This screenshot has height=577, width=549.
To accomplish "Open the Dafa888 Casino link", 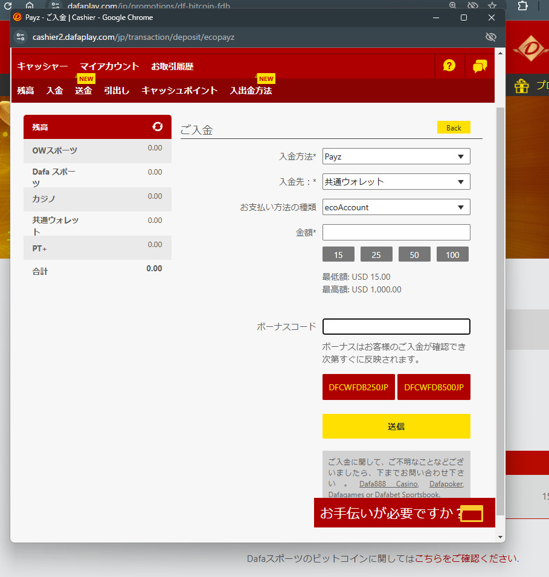I will coord(389,484).
